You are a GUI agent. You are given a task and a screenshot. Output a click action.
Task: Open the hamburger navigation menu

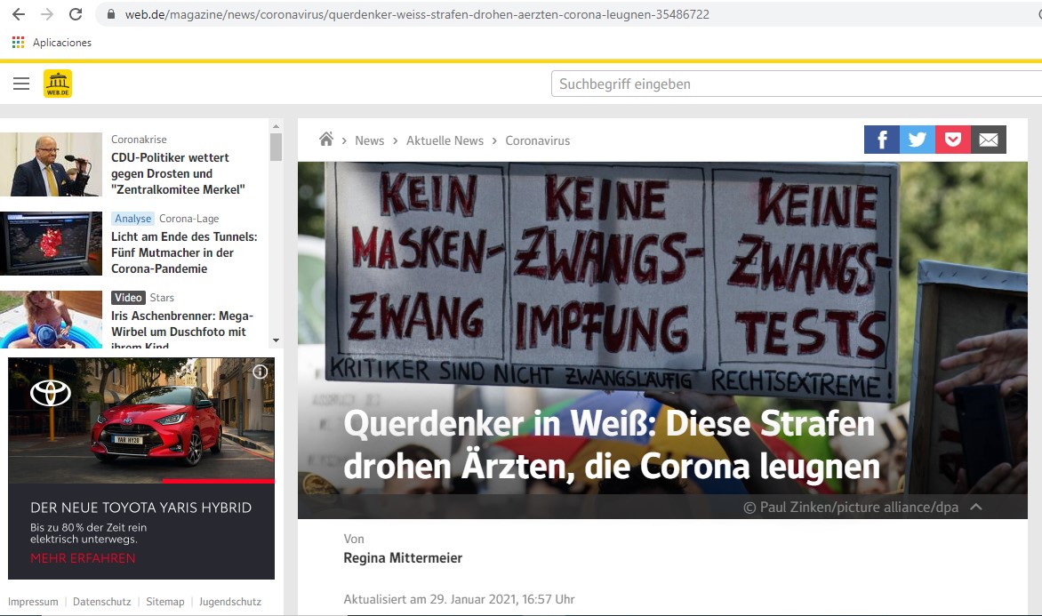pyautogui.click(x=21, y=83)
